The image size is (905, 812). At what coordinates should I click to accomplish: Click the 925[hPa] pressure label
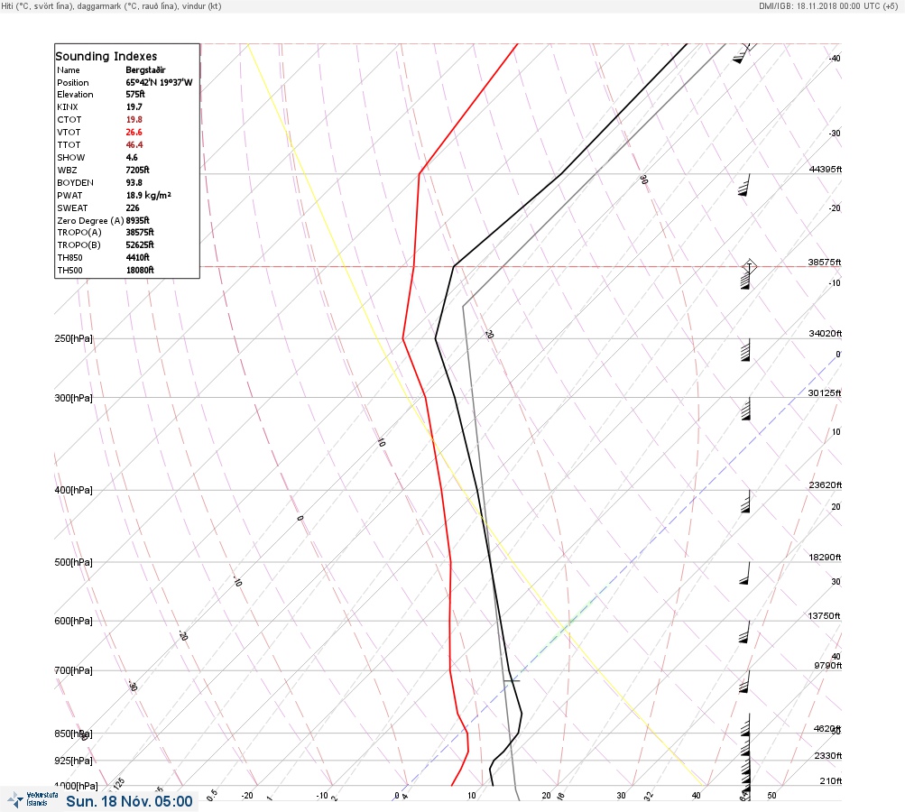pyautogui.click(x=73, y=761)
